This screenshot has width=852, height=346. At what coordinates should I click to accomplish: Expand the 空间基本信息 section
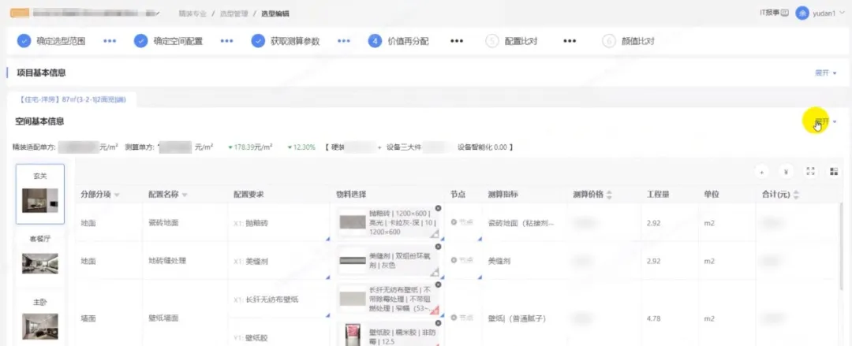tap(825, 122)
